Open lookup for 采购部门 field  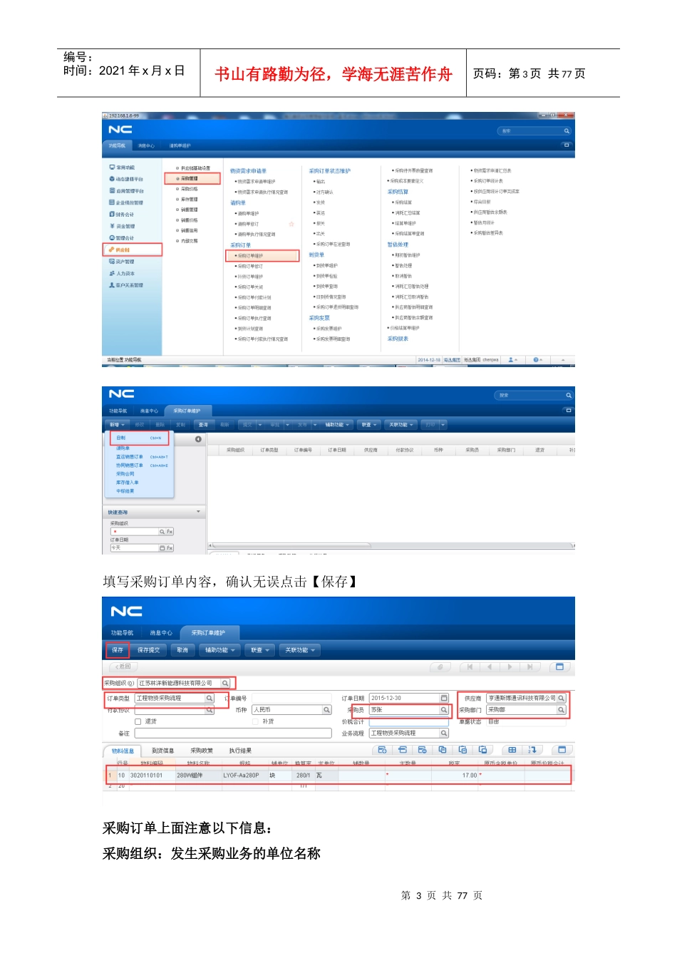click(561, 710)
